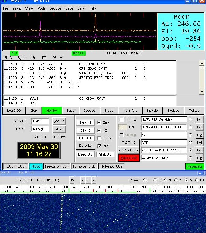This screenshot has height=233, width=206.
Task: Click the Tol 400 control
Action: click(85, 138)
